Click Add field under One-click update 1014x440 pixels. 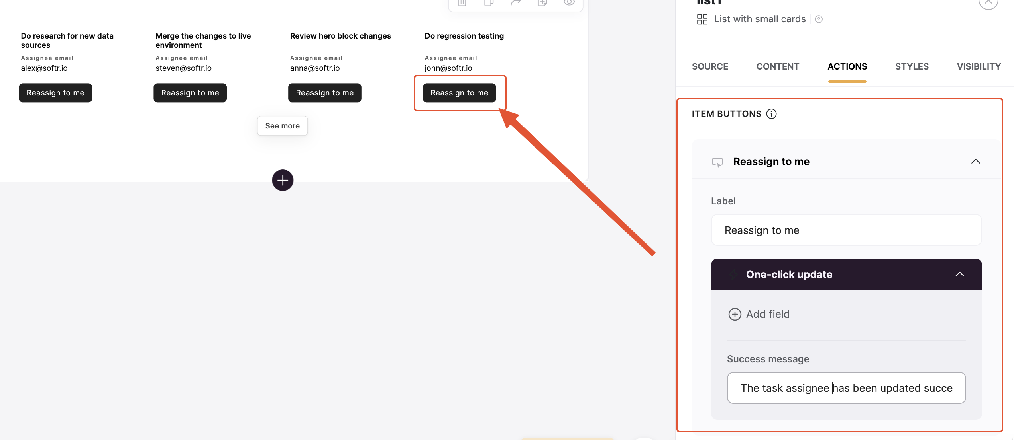(x=759, y=314)
